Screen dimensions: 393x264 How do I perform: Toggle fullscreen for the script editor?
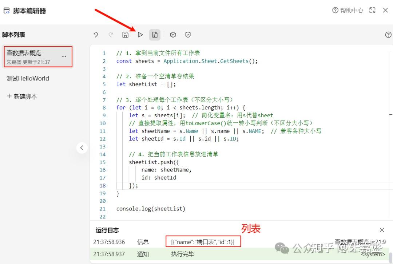(x=373, y=10)
